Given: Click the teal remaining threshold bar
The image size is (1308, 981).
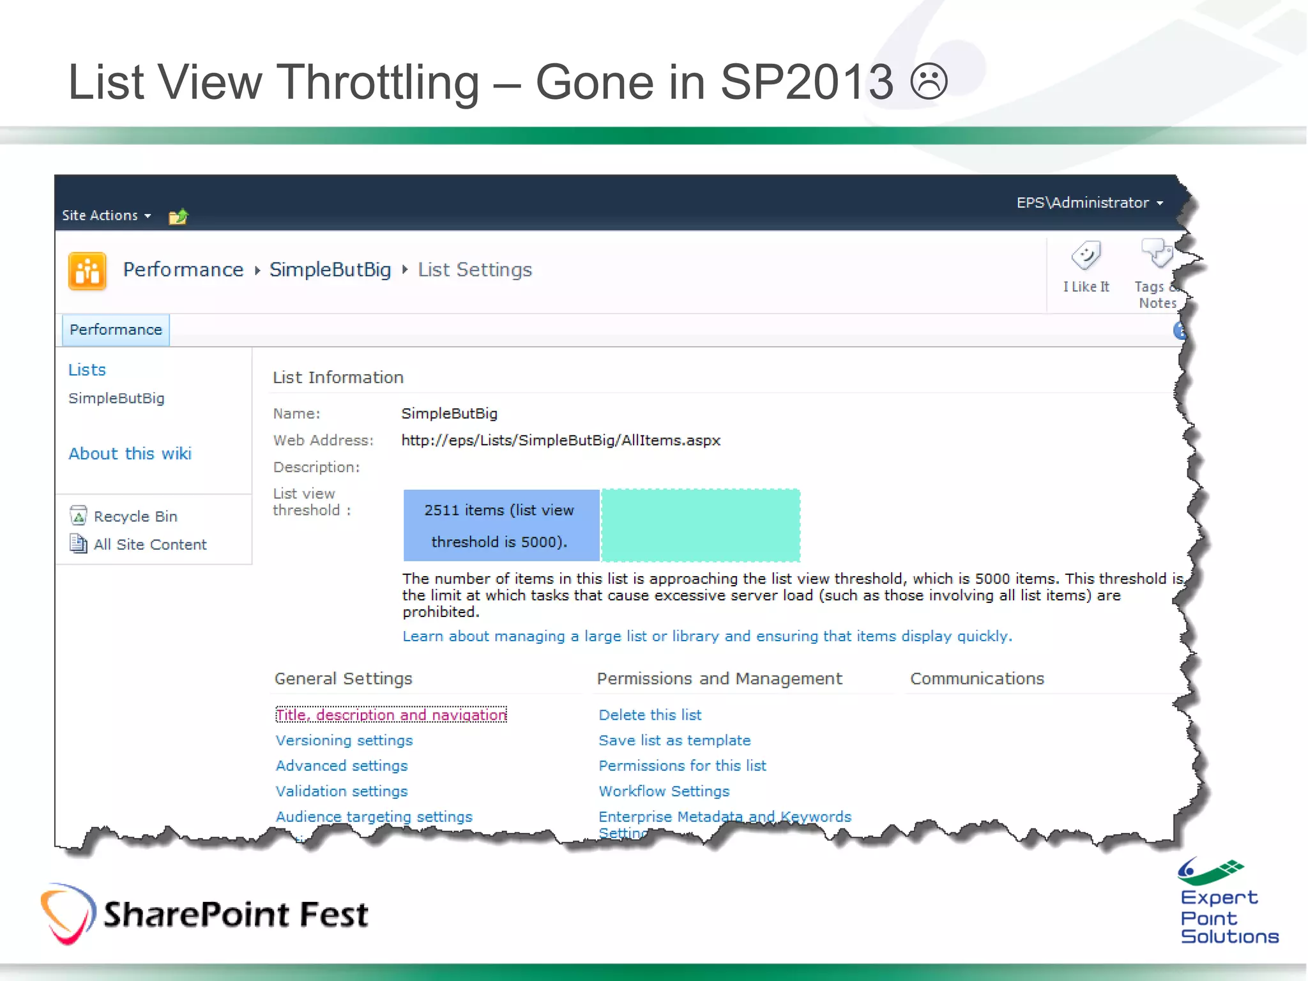Looking at the screenshot, I should pos(701,526).
